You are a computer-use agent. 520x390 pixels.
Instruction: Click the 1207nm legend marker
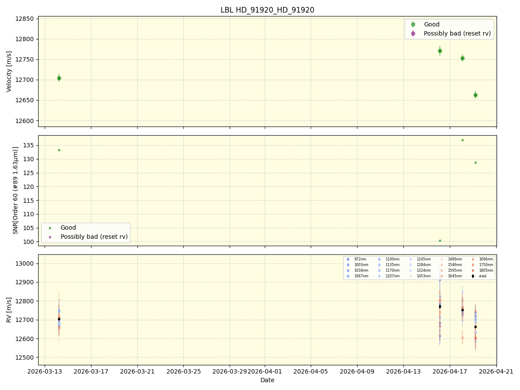[379, 276]
